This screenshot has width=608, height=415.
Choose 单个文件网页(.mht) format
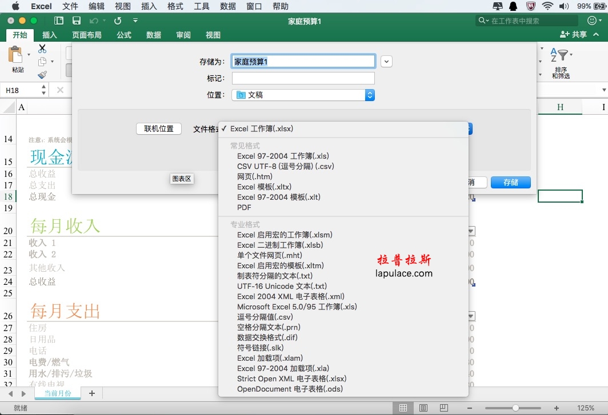coord(270,255)
